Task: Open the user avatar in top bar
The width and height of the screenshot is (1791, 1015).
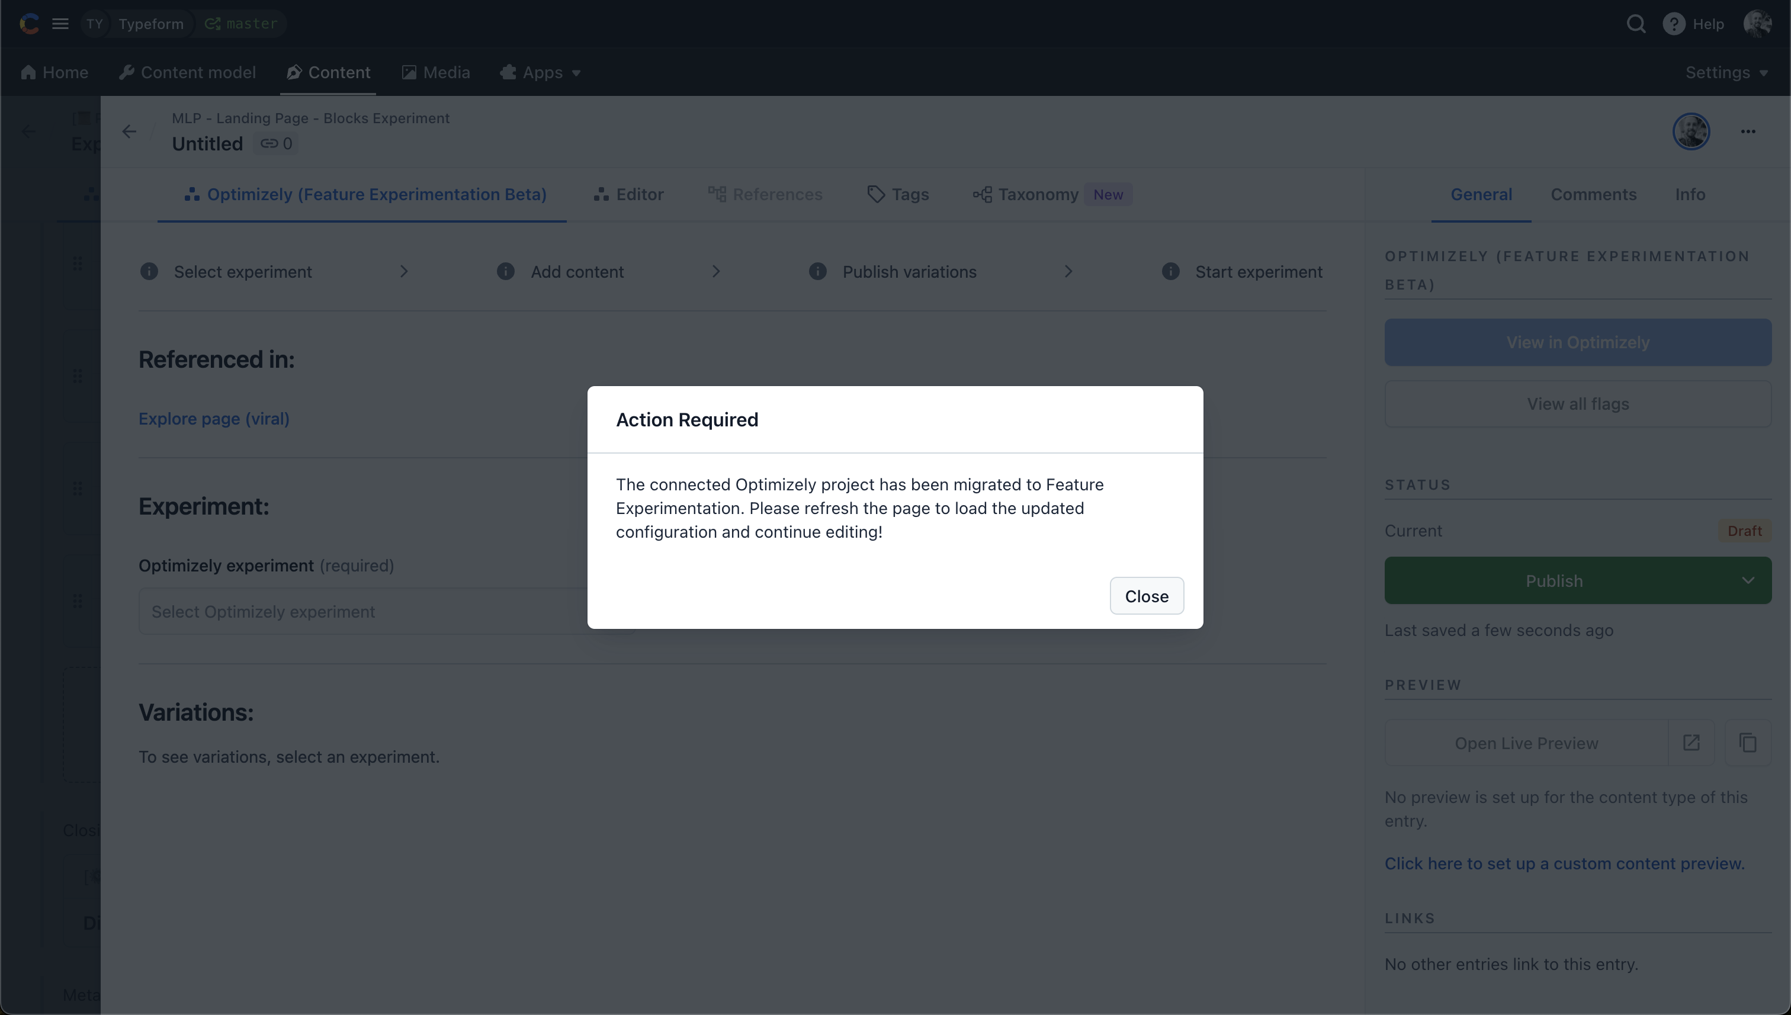Action: pos(1757,24)
